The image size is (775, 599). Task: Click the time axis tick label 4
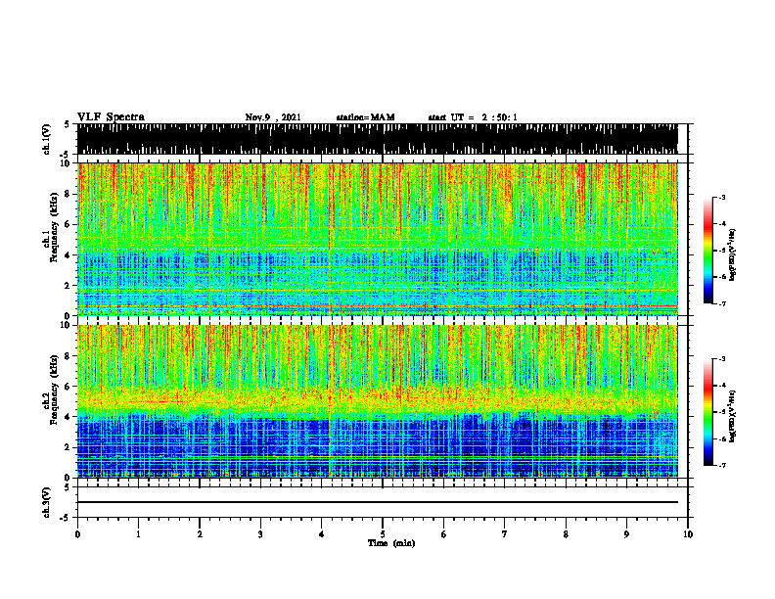click(322, 534)
